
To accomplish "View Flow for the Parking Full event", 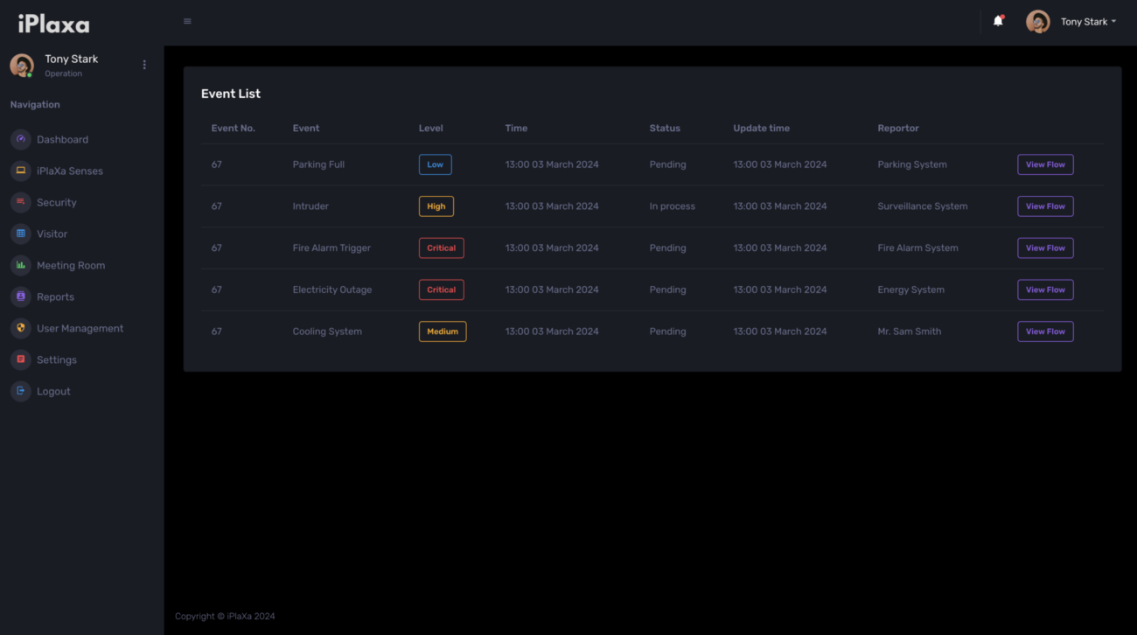I will pos(1045,164).
